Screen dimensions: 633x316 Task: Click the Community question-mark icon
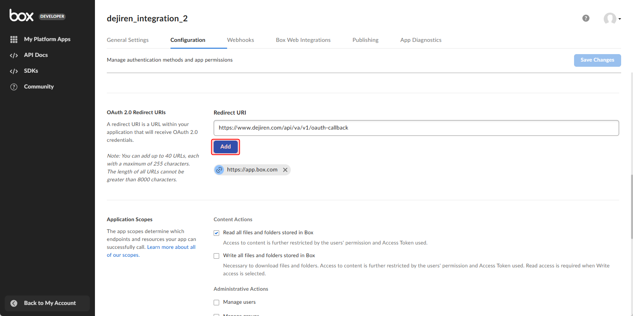14,87
